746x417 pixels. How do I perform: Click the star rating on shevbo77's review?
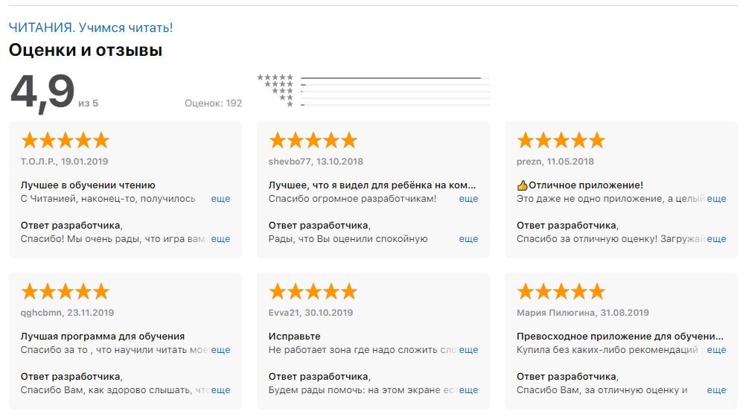313,140
